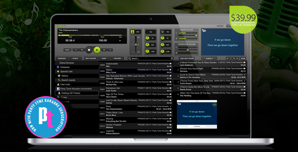Select That's What I Like by Bruno Mars
The image size is (298, 152).
click(x=135, y=114)
